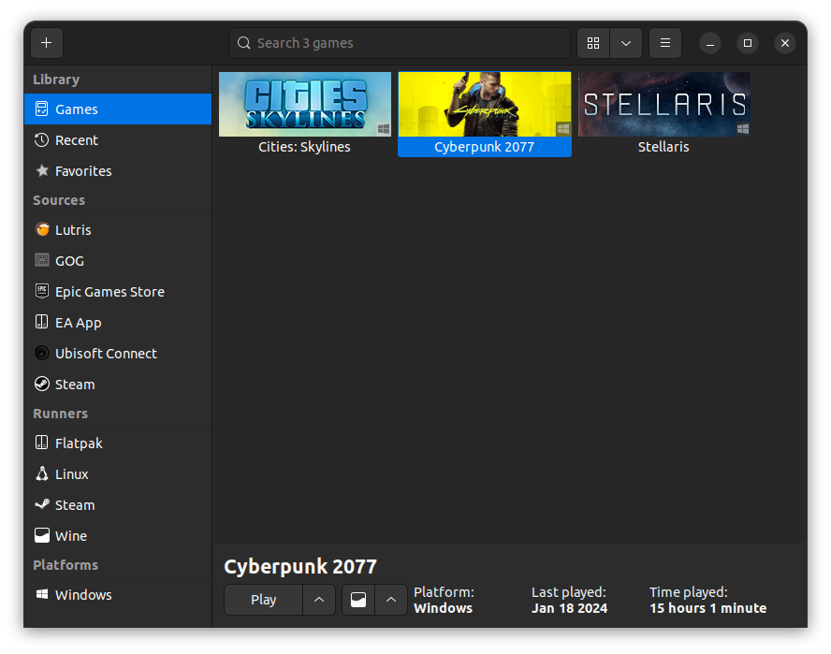The height and width of the screenshot is (654, 831).
Task: Close the Lutris window
Action: pyautogui.click(x=785, y=43)
